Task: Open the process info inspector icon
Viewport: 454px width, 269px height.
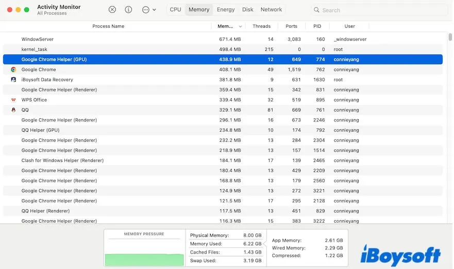Action: [129, 10]
